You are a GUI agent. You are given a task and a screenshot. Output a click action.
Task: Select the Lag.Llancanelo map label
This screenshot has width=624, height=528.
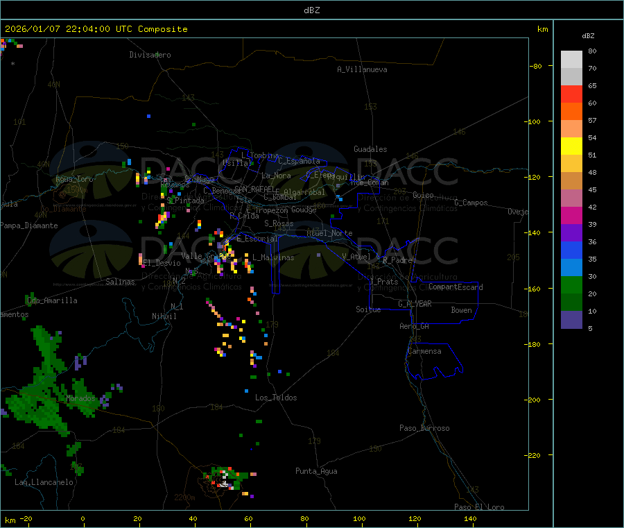click(x=44, y=483)
